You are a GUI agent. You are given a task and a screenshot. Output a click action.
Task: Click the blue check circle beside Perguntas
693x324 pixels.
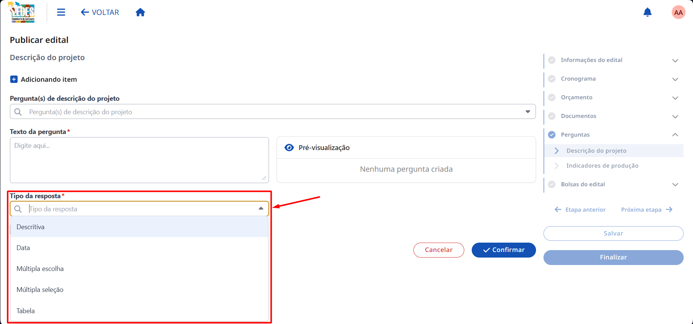[x=552, y=135]
